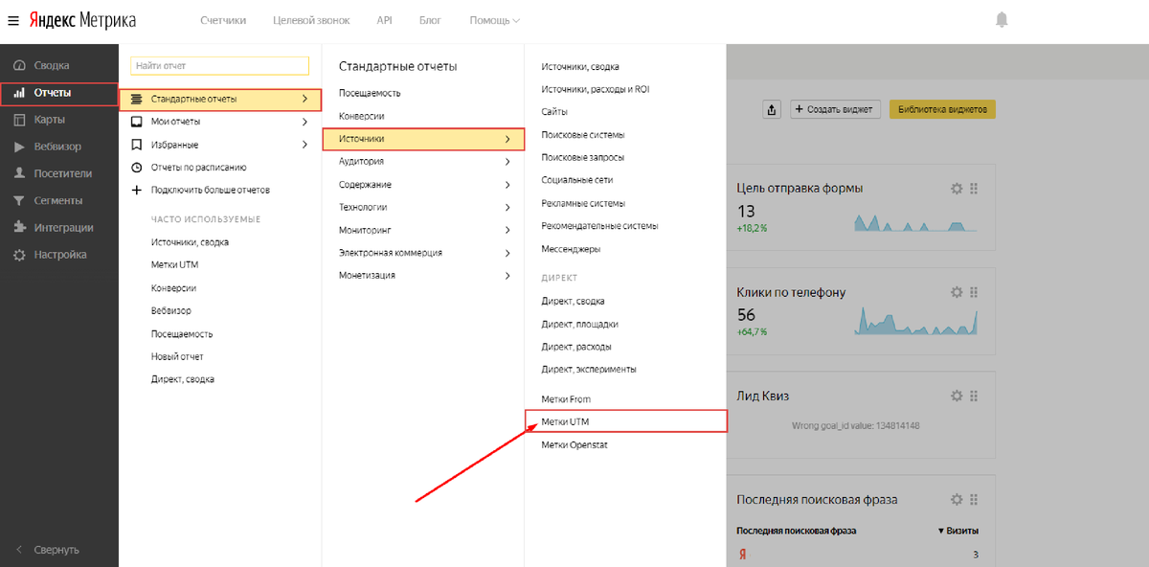Click the Вебвизор play icon
This screenshot has height=567, width=1149.
[19, 147]
